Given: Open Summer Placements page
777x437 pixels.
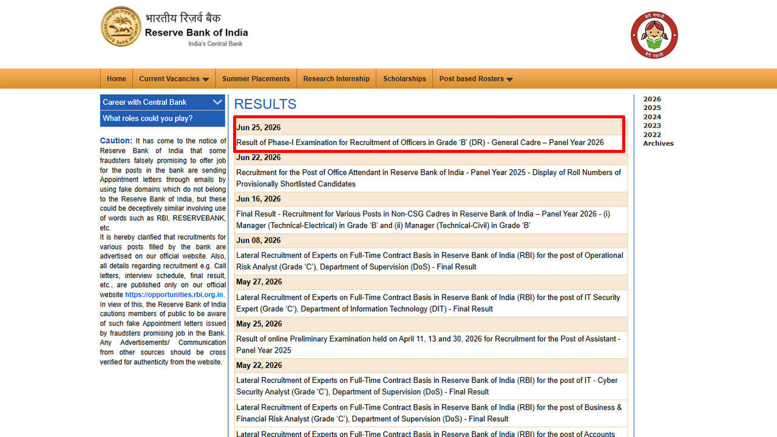Looking at the screenshot, I should point(256,79).
